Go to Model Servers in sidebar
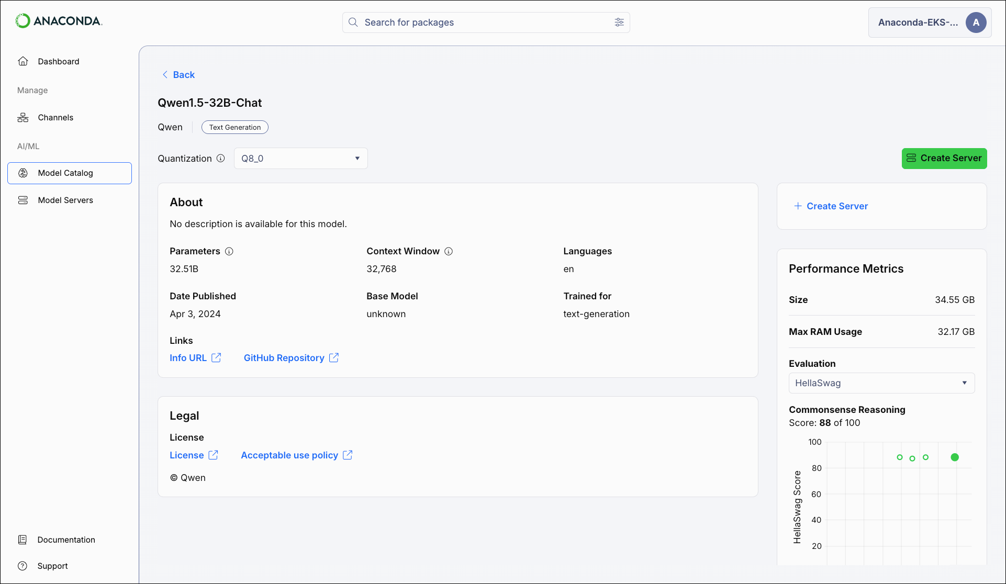Screen dimensions: 1006x584 [x=65, y=200]
